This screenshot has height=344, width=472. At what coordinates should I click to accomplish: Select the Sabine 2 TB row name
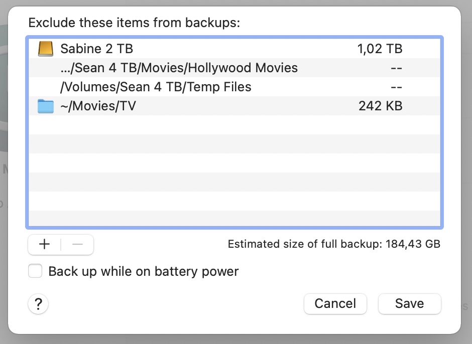coord(96,49)
